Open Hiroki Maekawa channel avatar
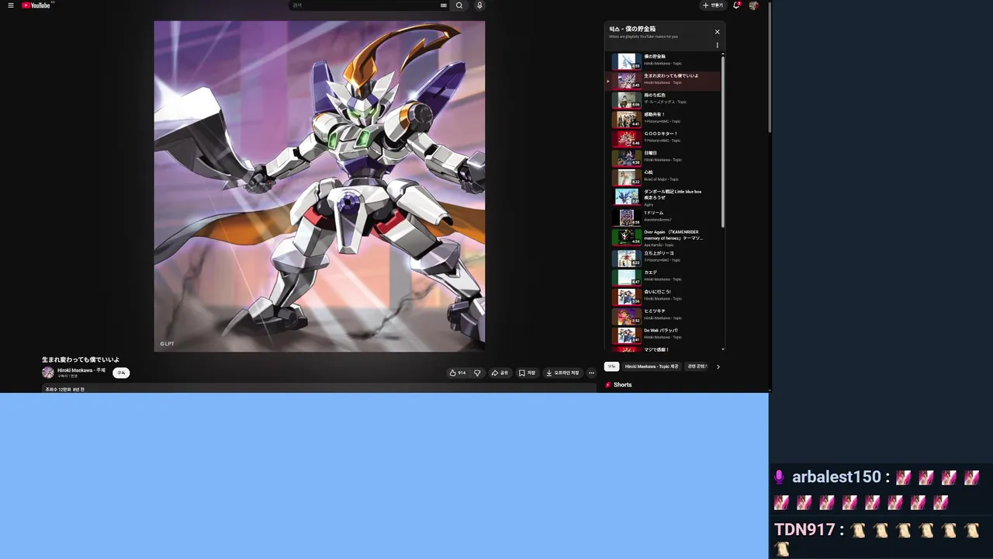 tap(48, 373)
